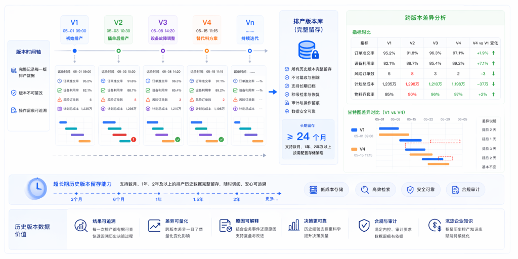Click the red alert icon on V2 gantt

point(134,140)
